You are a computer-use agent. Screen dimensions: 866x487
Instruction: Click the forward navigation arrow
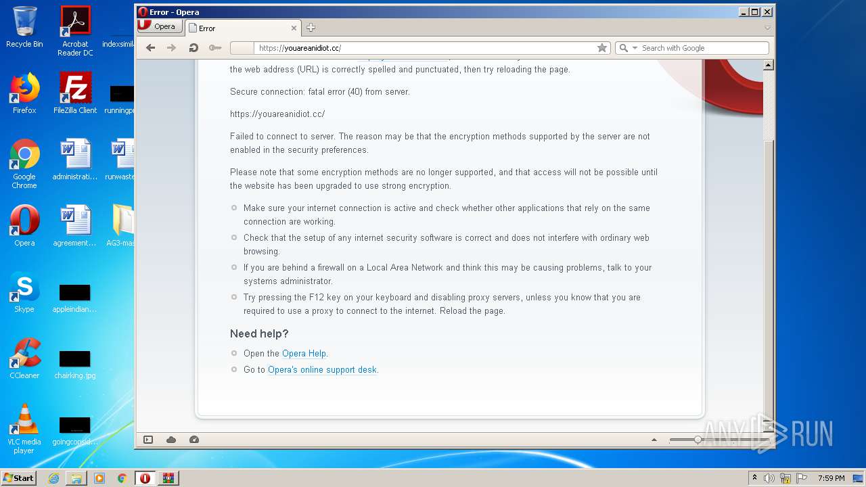click(x=171, y=47)
